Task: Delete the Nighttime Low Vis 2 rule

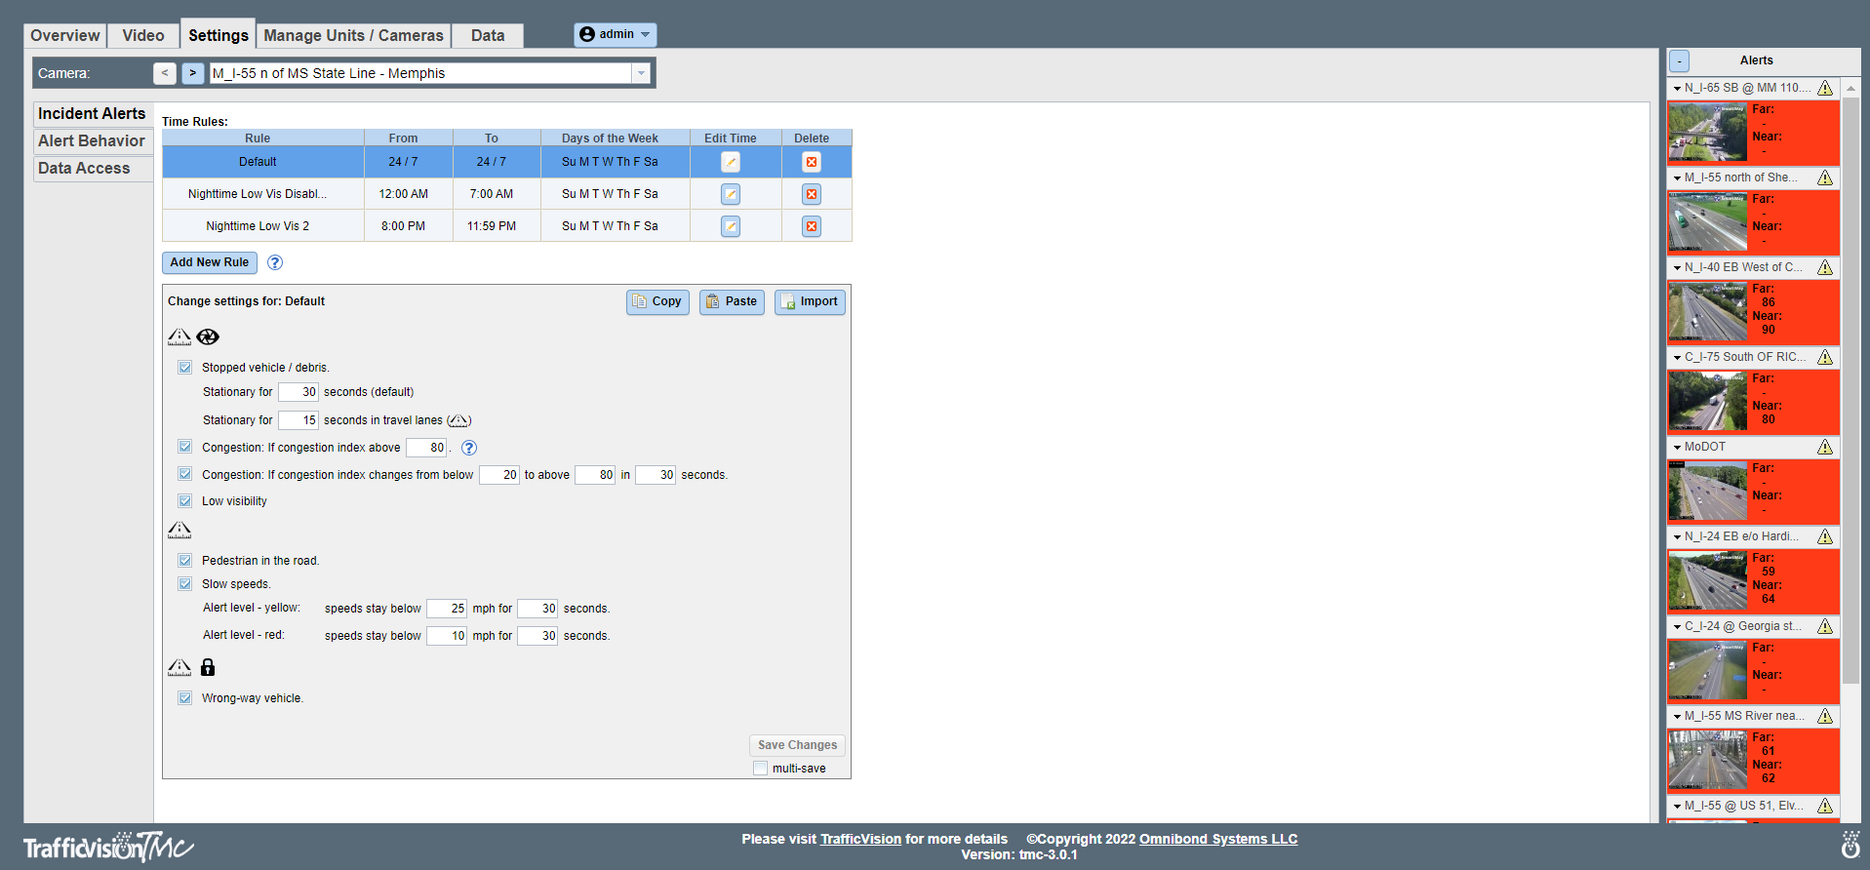Action: (x=812, y=226)
